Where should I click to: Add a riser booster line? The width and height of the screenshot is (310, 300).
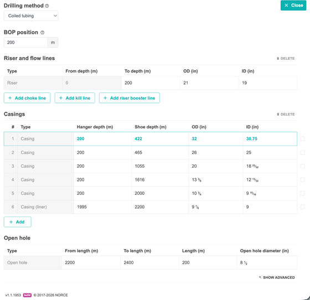click(130, 98)
